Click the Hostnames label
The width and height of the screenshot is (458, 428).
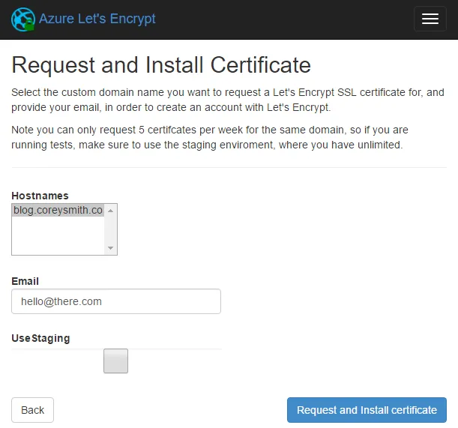(x=40, y=196)
